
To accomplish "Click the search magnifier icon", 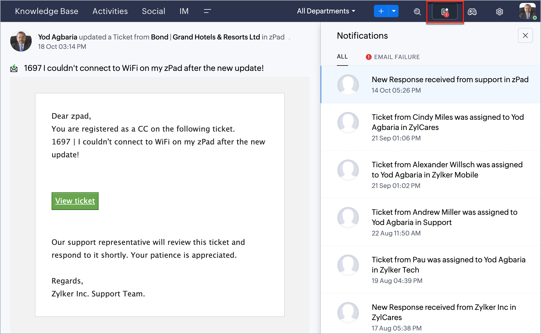I will [x=417, y=12].
